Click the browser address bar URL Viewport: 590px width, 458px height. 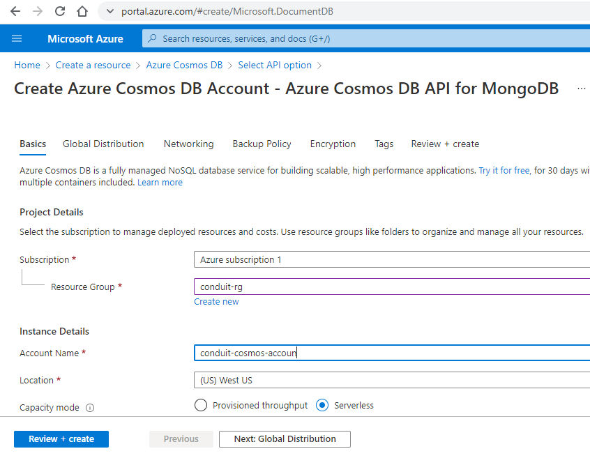(227, 11)
